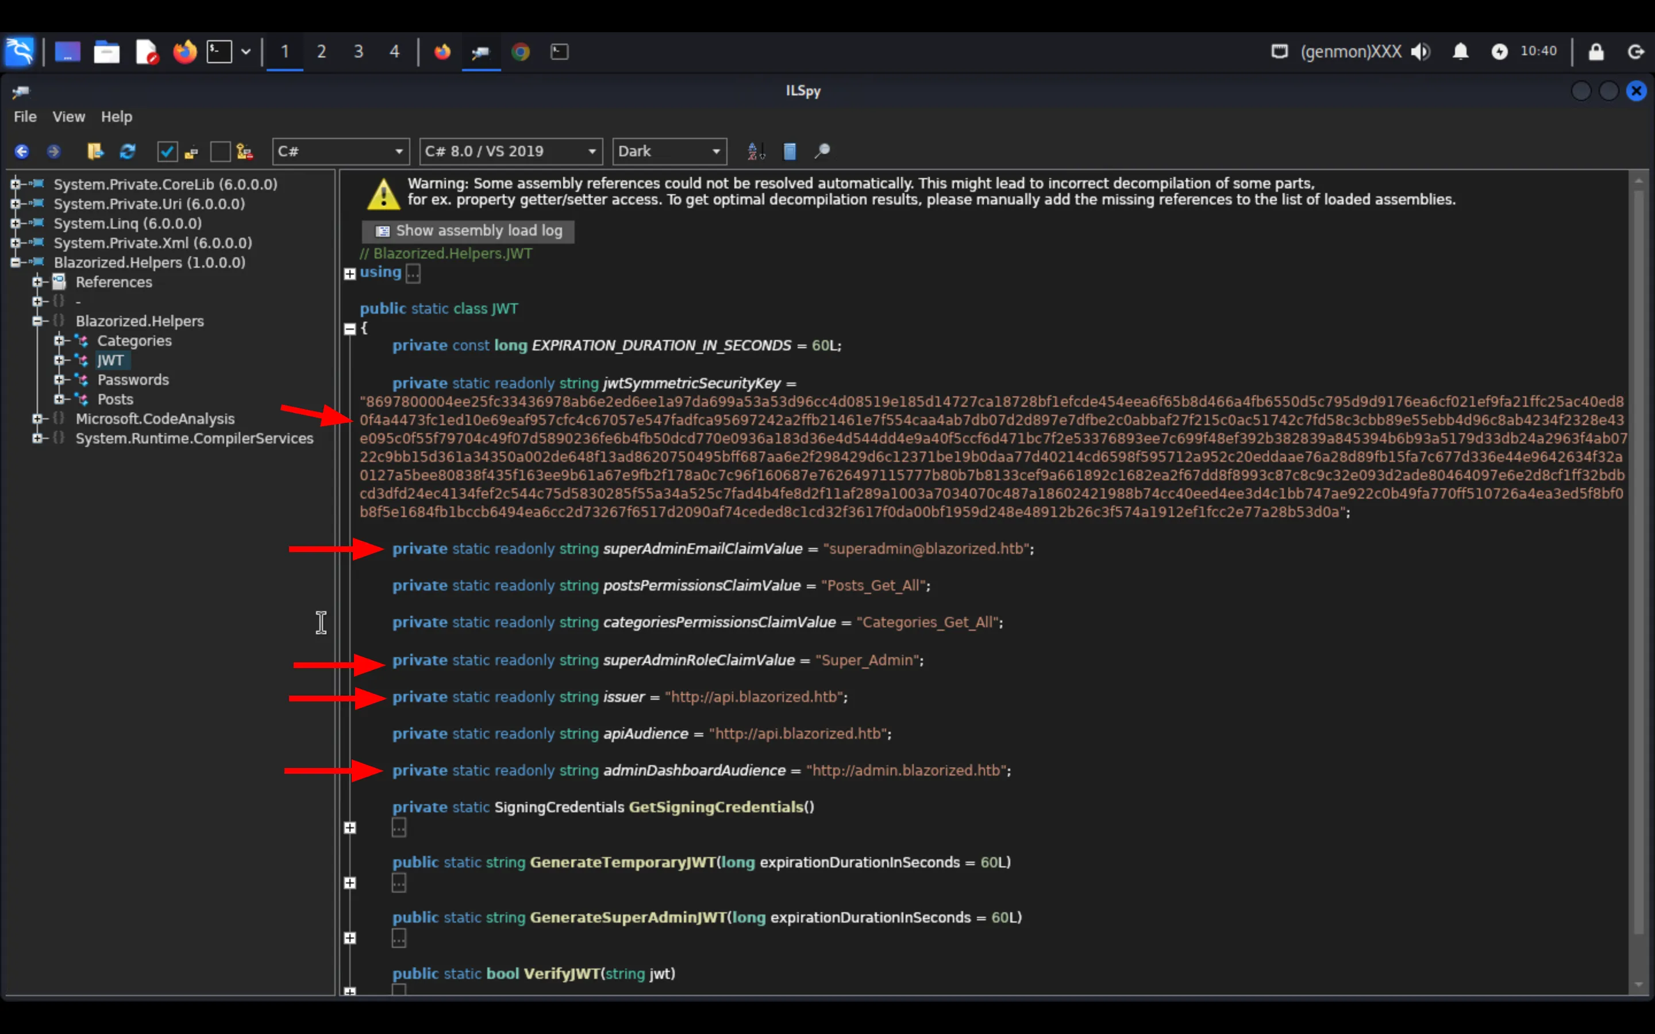1655x1034 pixels.
Task: Open an assembly file from the toolbar
Action: (95, 151)
